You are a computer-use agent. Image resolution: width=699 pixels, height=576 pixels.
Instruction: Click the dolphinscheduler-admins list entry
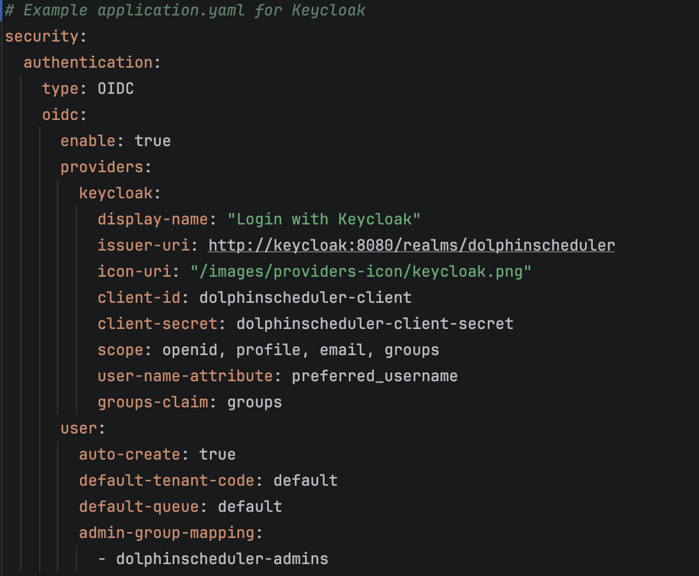pos(222,559)
